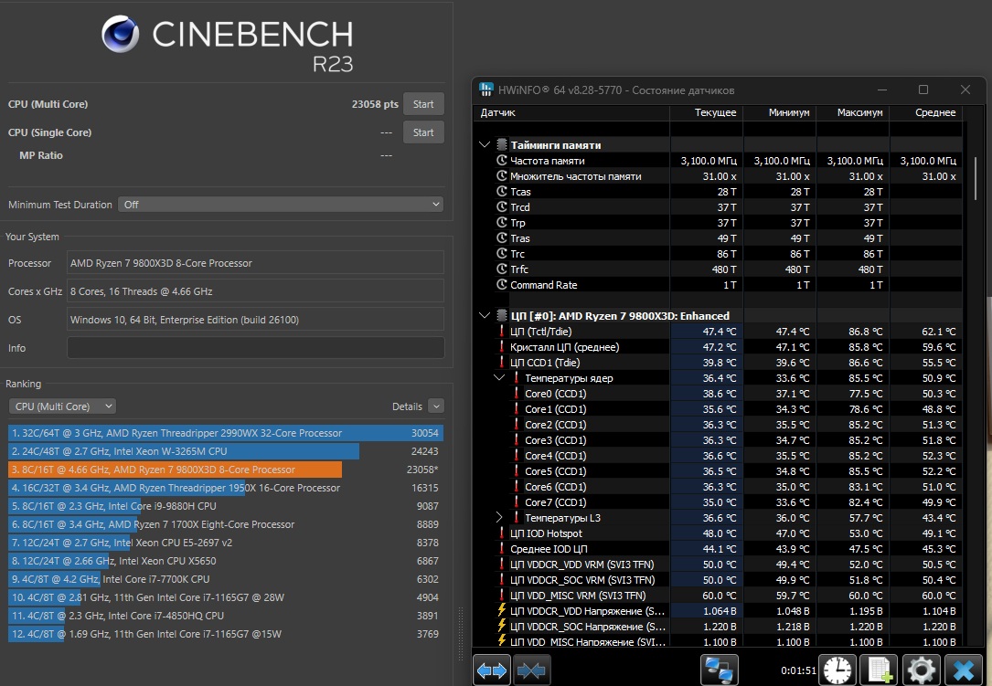Open the Minimum Test Duration dropdown
This screenshot has height=686, width=992.
(281, 205)
